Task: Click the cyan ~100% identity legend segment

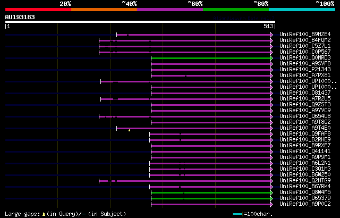Action: point(302,10)
